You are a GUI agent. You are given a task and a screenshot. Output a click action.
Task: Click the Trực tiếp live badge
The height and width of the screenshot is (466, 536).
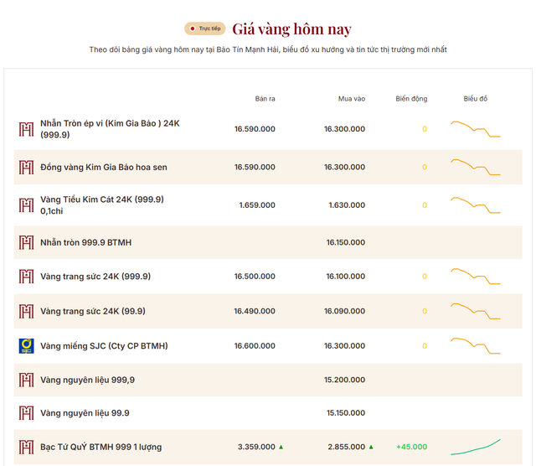[204, 28]
